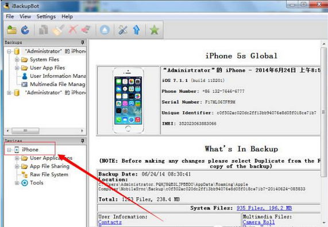Open the Contacts link
Viewport: 328px width, 227px height.
coord(110,222)
